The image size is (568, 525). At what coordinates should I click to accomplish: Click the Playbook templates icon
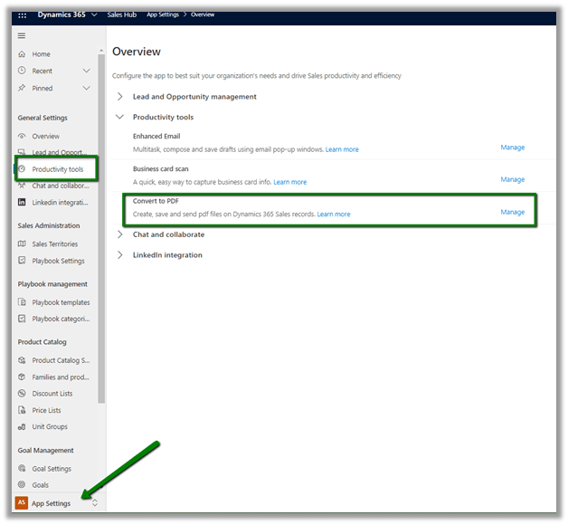(22, 302)
